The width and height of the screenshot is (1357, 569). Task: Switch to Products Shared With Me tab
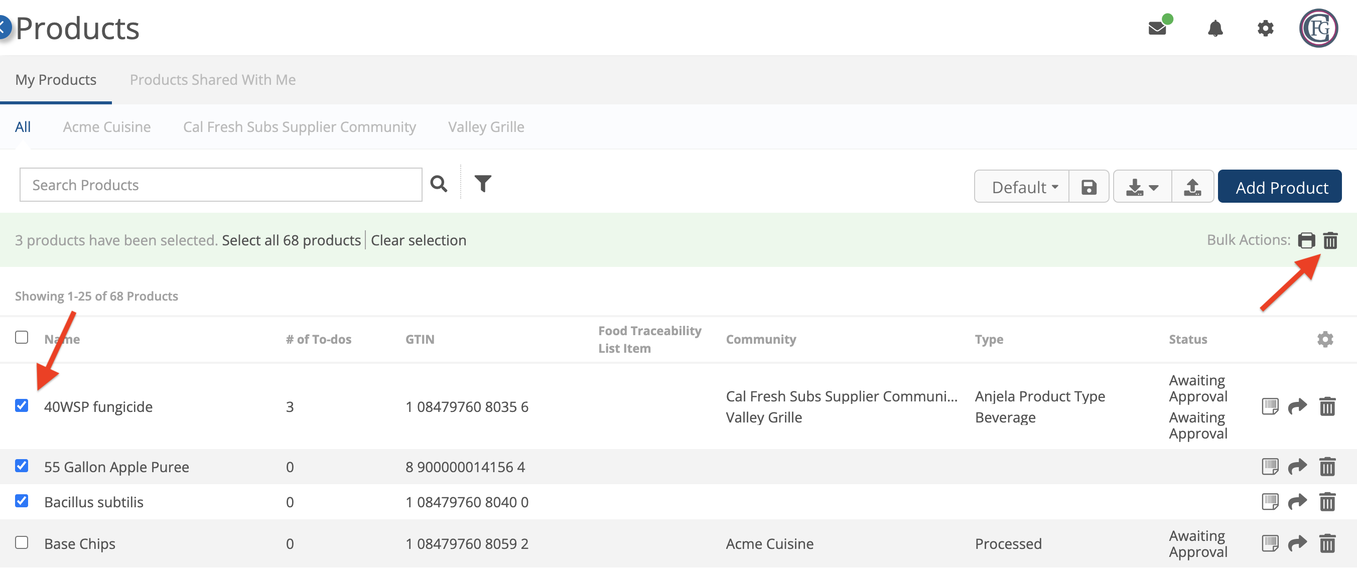click(x=212, y=80)
